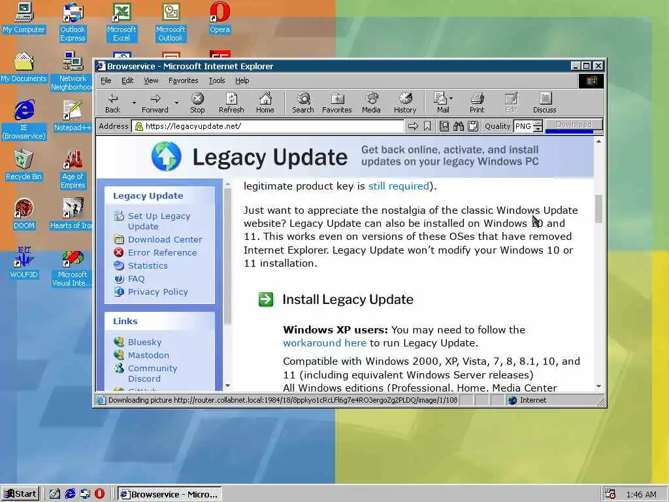The width and height of the screenshot is (669, 502).
Task: Click the Legacy Update globe logo
Action: pyautogui.click(x=166, y=156)
